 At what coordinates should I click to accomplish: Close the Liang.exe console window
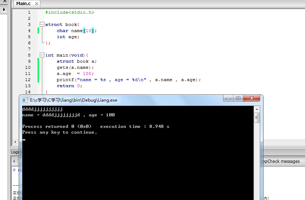(252, 98)
